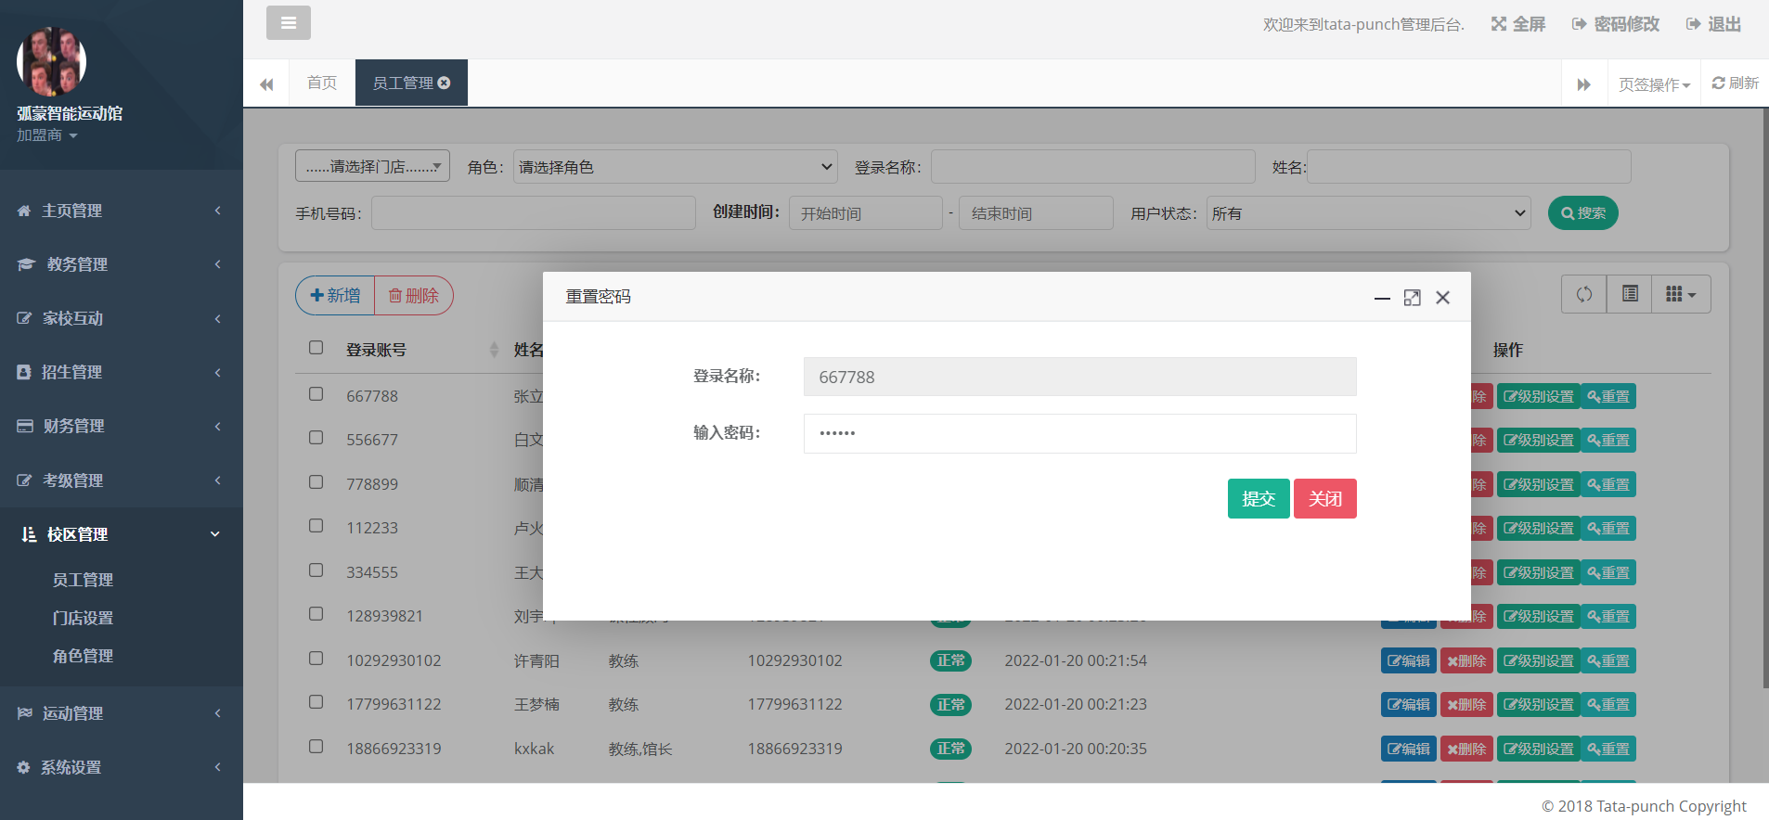Click the table refresh icon button
This screenshot has height=820, width=1769.
click(x=1583, y=294)
